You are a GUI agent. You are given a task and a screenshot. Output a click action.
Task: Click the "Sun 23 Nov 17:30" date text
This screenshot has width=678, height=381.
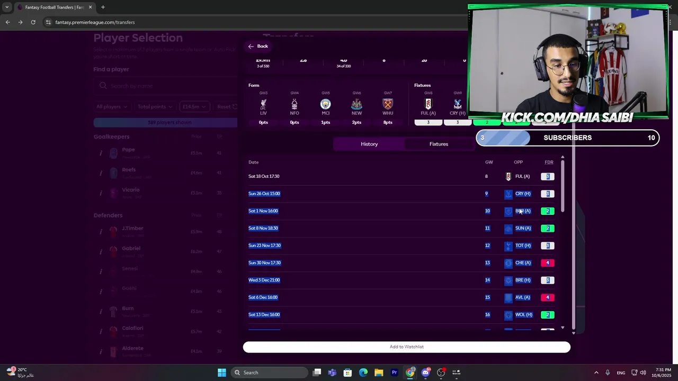pos(264,246)
